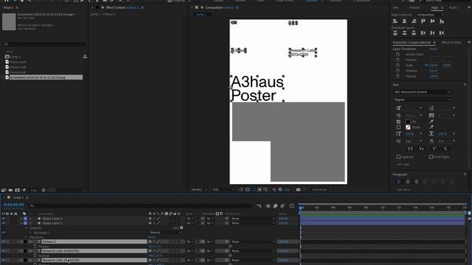Switch to the Audio panel tab
The height and width of the screenshot is (265, 472).
point(453,7)
